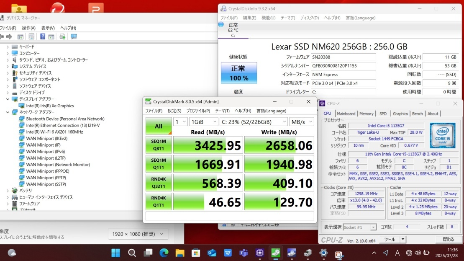Collapse the ネットワーク アダプター tree node
Screen dimensions: 464x261
[x=8, y=112]
